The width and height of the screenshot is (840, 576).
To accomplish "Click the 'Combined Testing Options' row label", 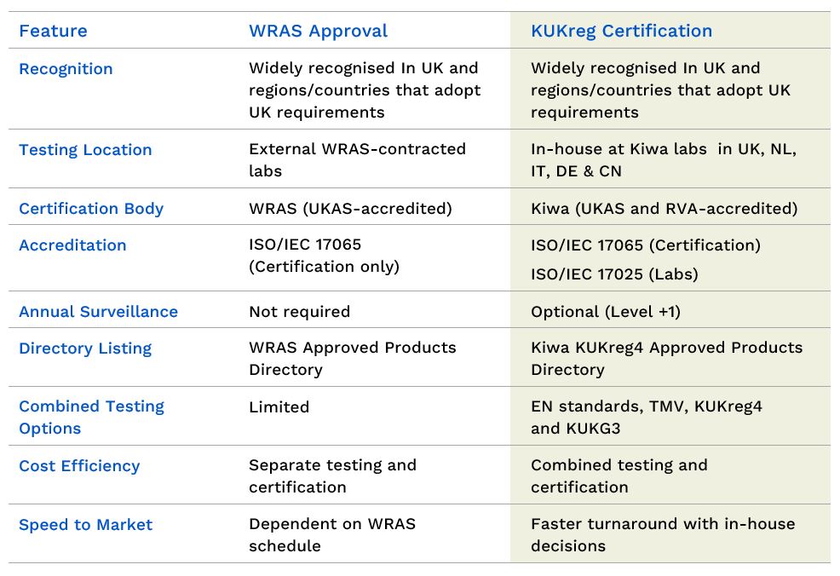I will pos(91,418).
